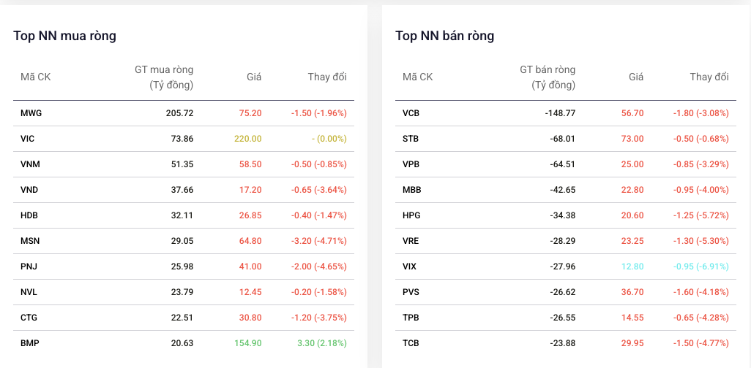Select the MSN ticker
This screenshot has width=751, height=368.
click(30, 241)
